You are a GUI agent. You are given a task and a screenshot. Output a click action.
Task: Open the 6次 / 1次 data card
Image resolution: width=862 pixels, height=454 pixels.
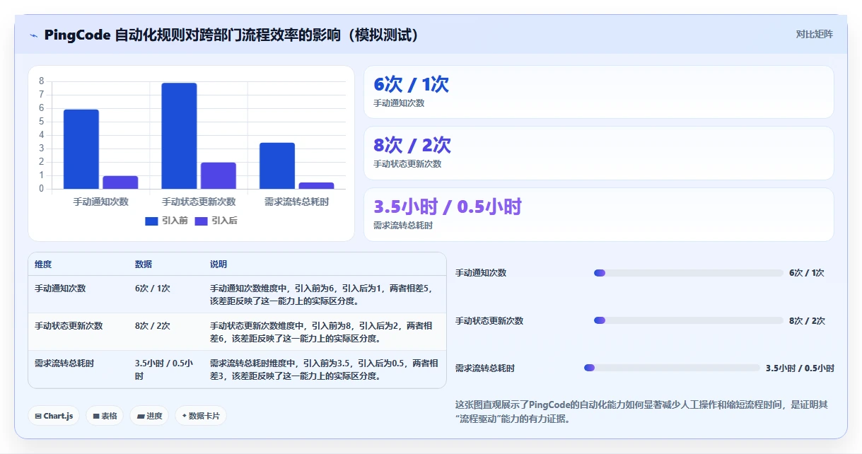pyautogui.click(x=598, y=92)
